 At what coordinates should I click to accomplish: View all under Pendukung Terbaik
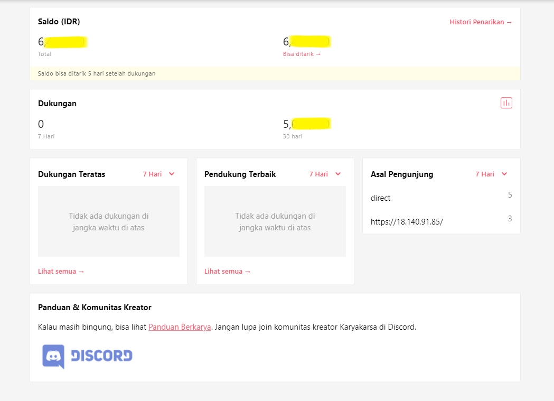coord(228,271)
